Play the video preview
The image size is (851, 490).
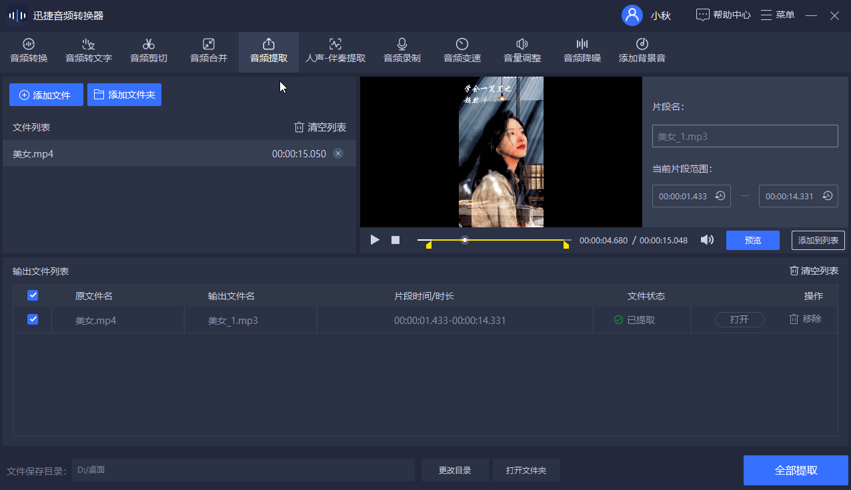click(375, 240)
